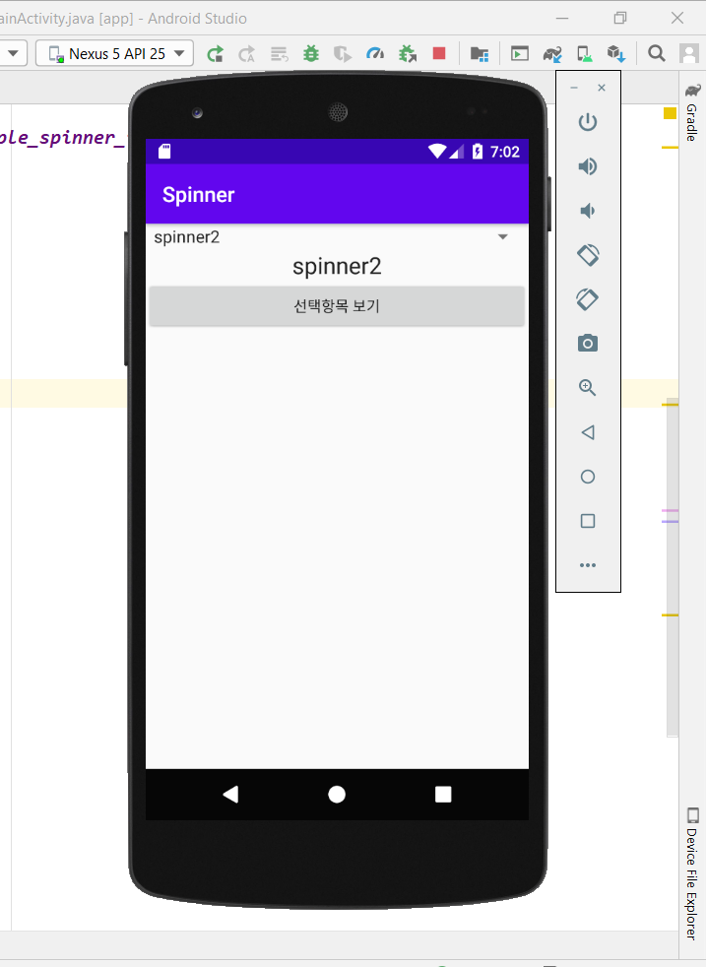Click Run with Coverage icon
The height and width of the screenshot is (967, 706).
343,54
